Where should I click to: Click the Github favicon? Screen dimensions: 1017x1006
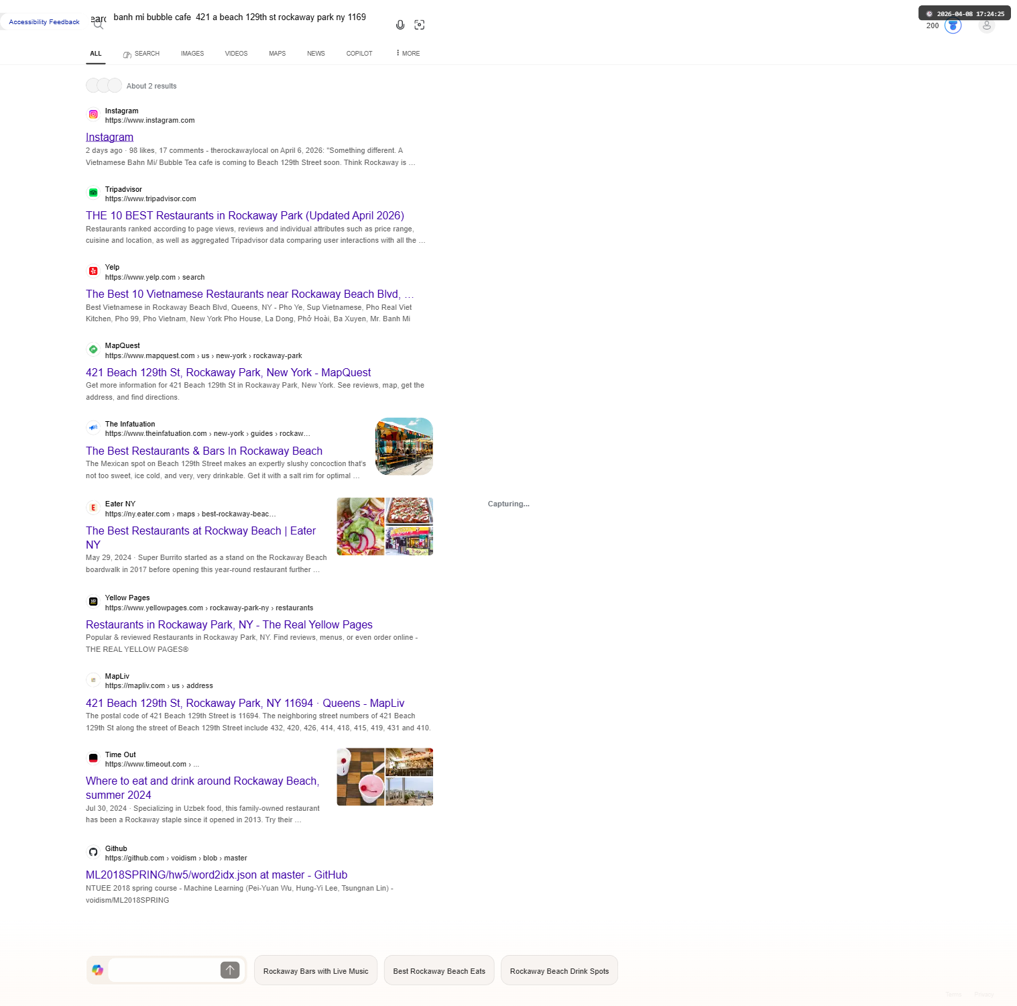coord(93,852)
